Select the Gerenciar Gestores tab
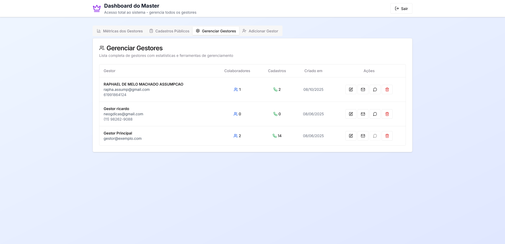 pyautogui.click(x=216, y=31)
